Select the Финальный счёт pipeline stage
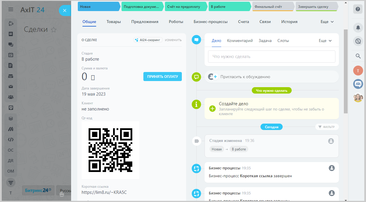This screenshot has width=366, height=202. [x=272, y=7]
